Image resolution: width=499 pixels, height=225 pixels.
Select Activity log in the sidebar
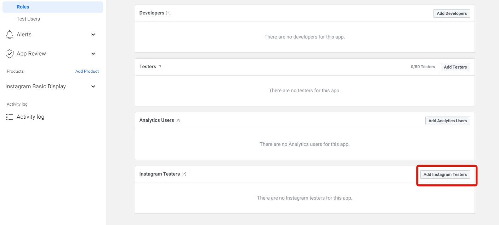pos(30,117)
